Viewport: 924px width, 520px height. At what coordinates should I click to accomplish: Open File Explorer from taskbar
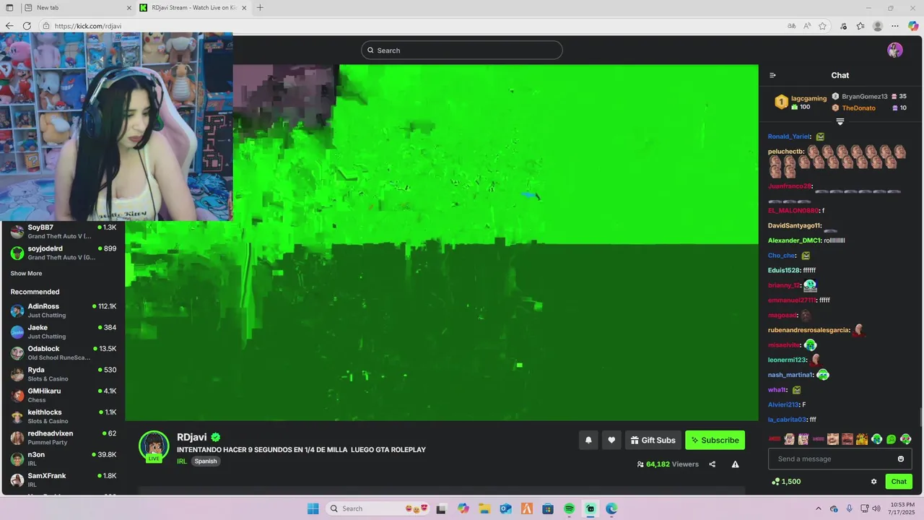pos(484,508)
